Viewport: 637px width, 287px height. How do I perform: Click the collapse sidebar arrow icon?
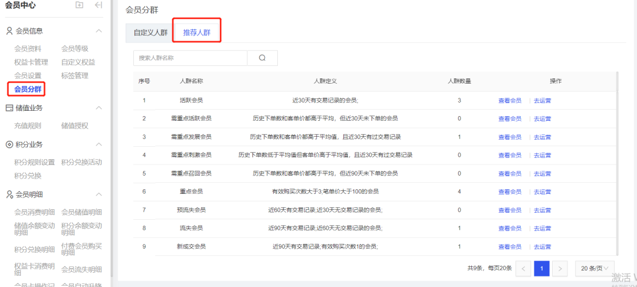tap(98, 5)
